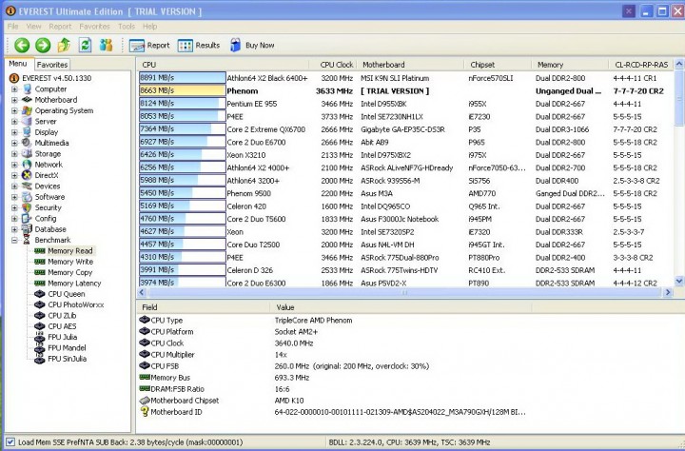Screen dimensions: 685x451
Task: Toggle the checkbox in the status bar
Action: (x=10, y=441)
